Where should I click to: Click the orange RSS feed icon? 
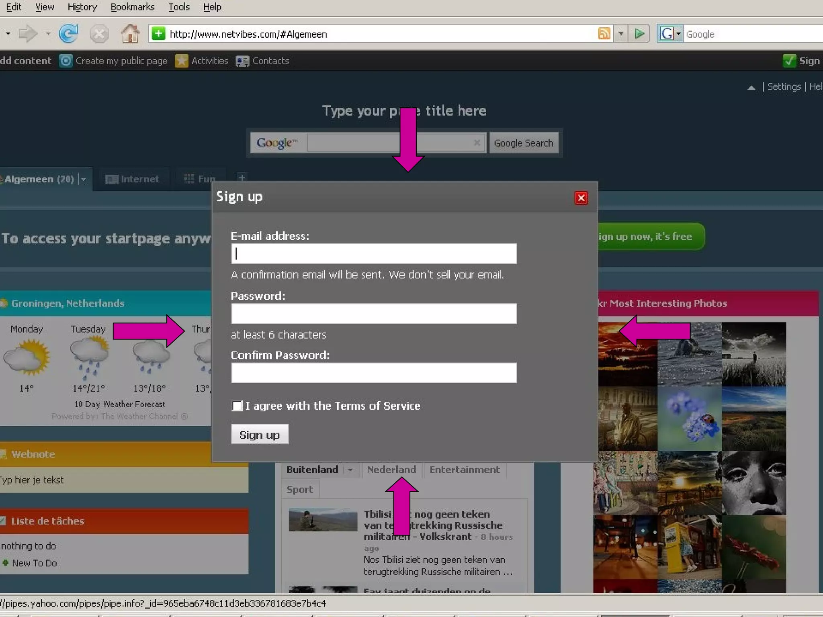coord(604,34)
